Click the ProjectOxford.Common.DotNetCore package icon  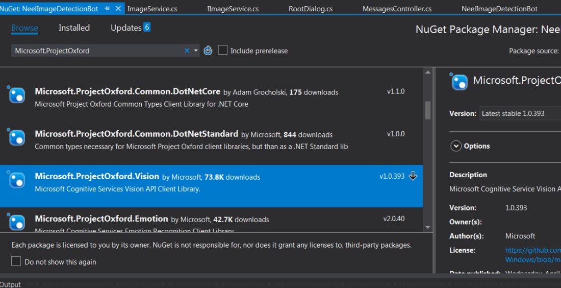(x=17, y=95)
